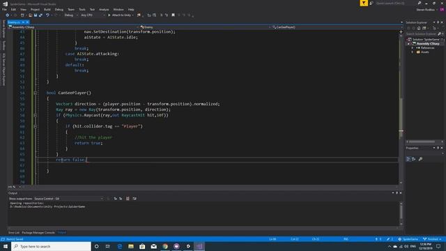Open File Explorer from the taskbar
446x251 pixels.
pos(131,246)
